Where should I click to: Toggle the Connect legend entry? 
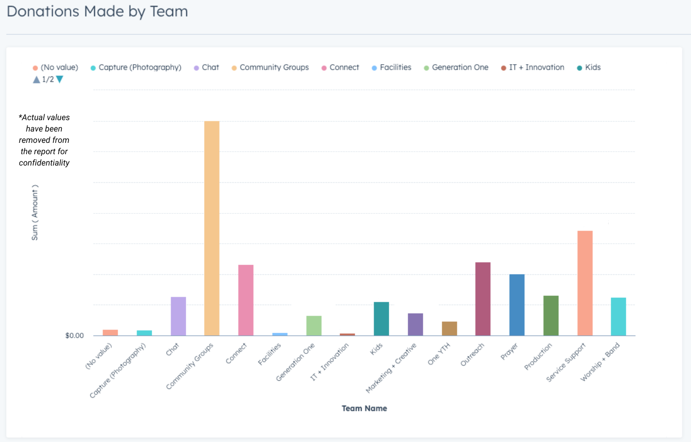tap(340, 67)
